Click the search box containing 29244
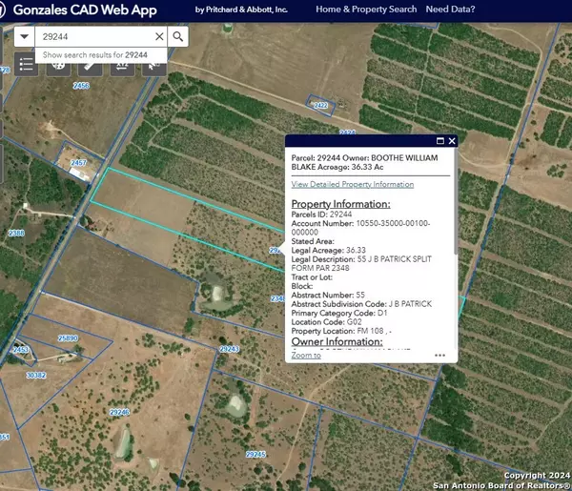 point(92,36)
